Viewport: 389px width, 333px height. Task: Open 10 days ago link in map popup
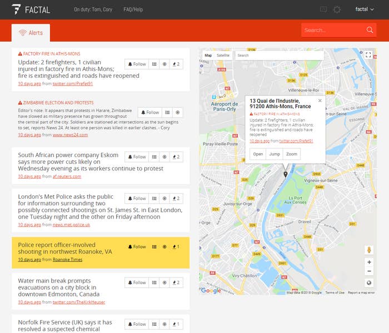(x=260, y=141)
